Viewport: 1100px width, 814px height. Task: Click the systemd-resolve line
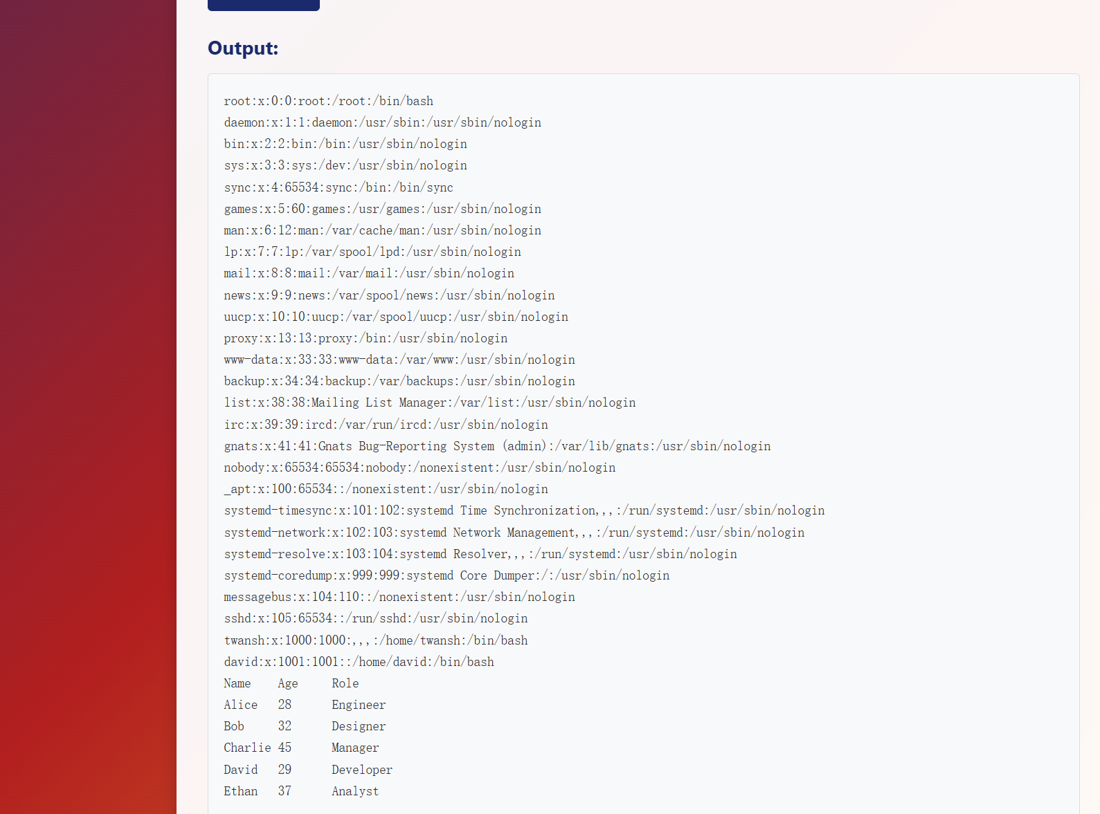coord(480,554)
